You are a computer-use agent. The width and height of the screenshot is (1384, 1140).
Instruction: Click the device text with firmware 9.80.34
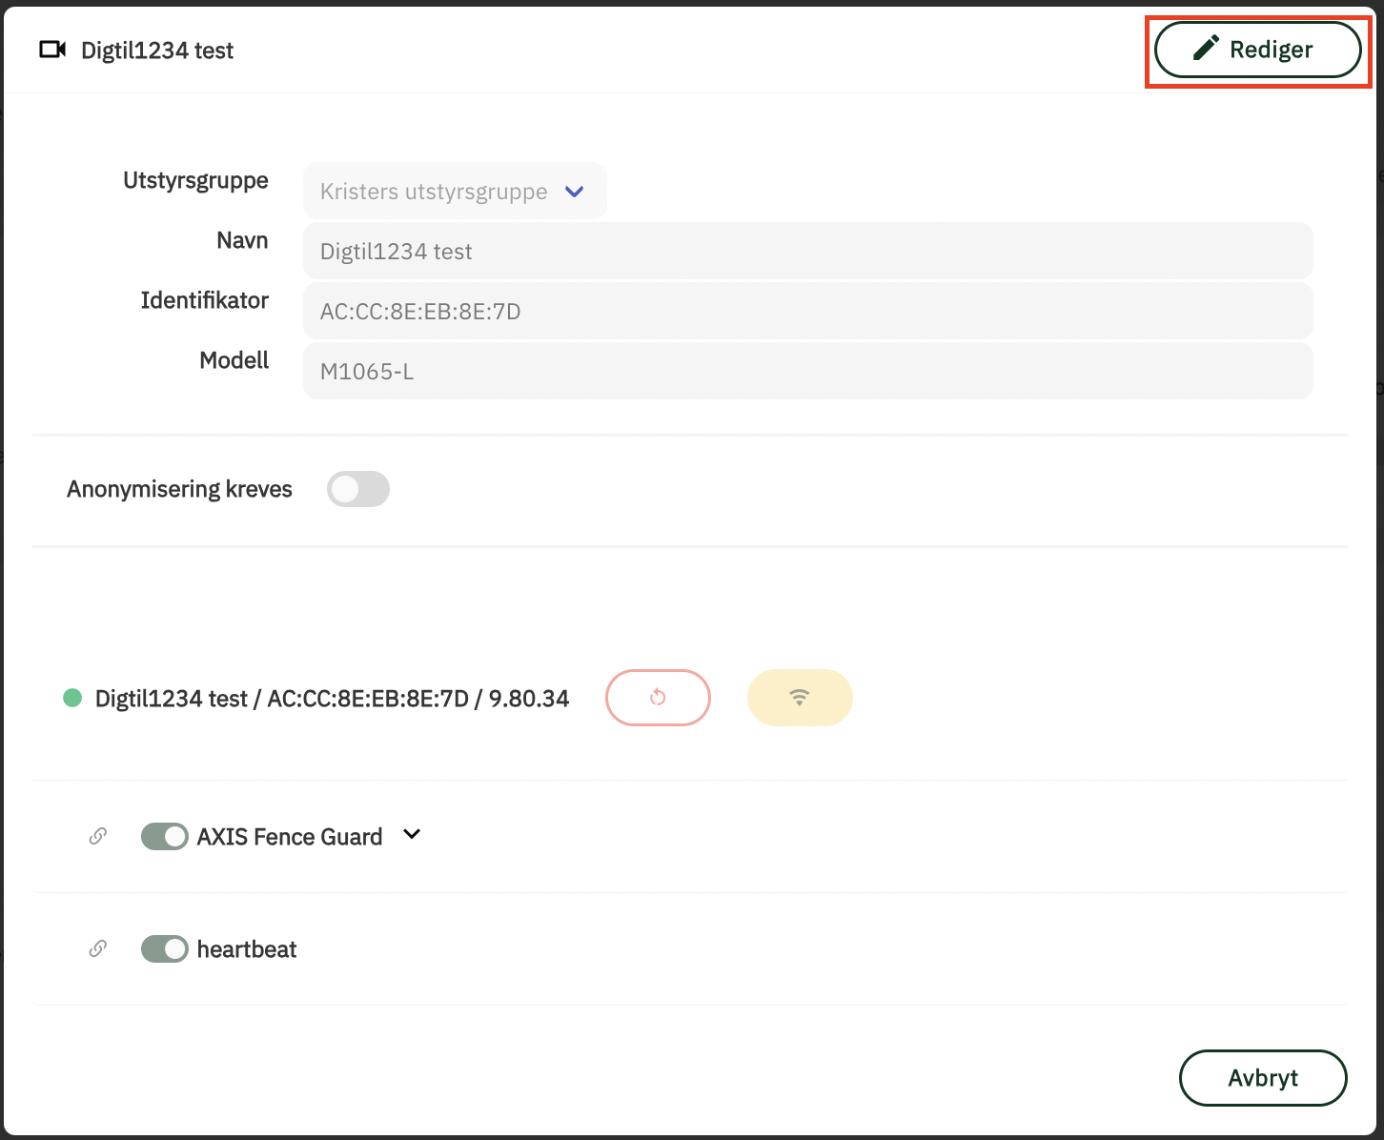(332, 699)
